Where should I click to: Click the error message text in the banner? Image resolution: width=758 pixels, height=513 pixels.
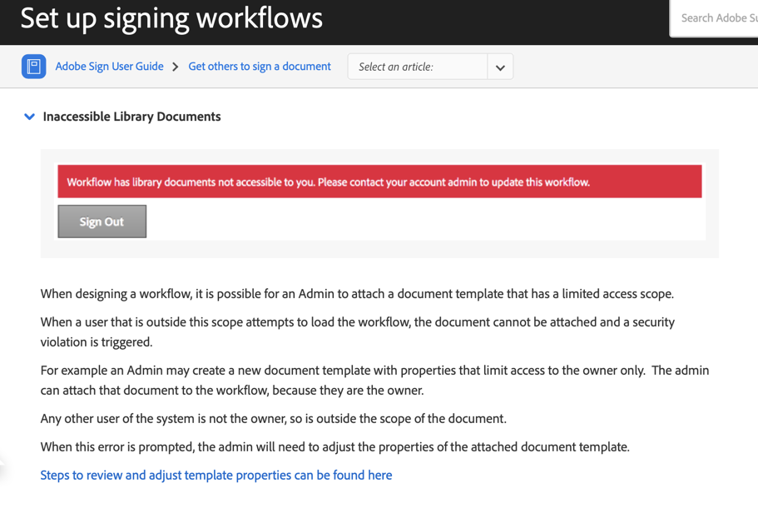coord(329,181)
